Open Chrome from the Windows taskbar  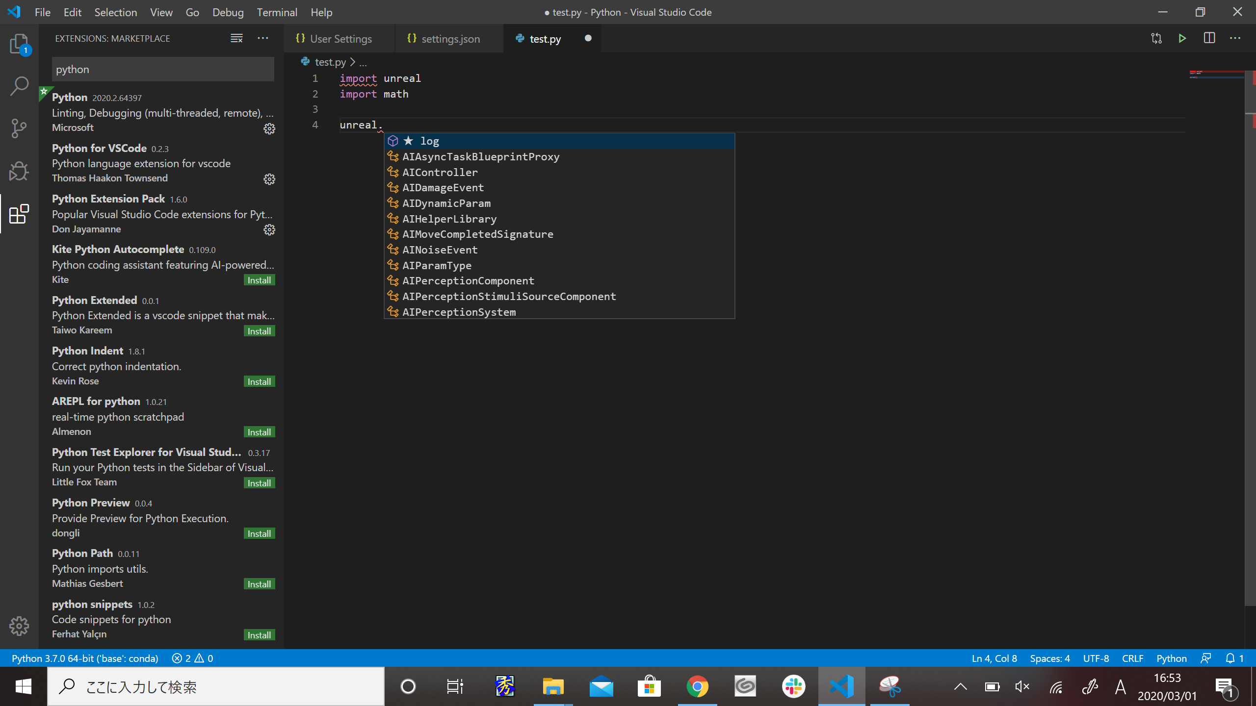[697, 686]
